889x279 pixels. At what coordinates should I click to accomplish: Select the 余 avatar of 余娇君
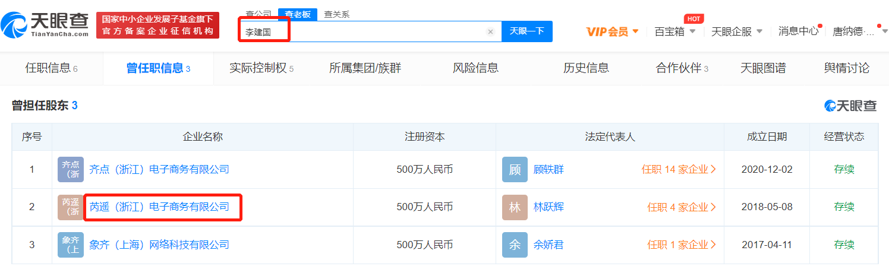pyautogui.click(x=515, y=245)
